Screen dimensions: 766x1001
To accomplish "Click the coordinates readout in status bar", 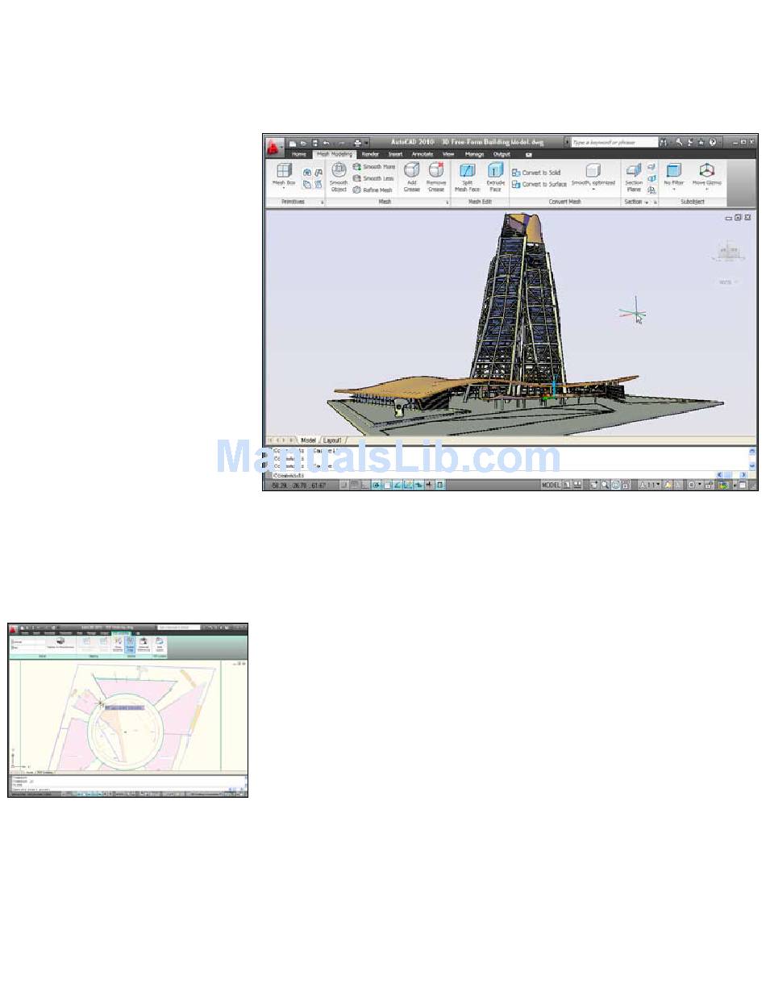I will click(299, 486).
